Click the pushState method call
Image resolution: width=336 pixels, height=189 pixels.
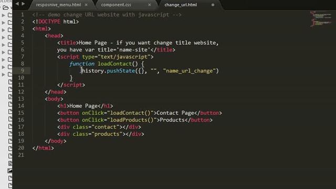pos(121,71)
